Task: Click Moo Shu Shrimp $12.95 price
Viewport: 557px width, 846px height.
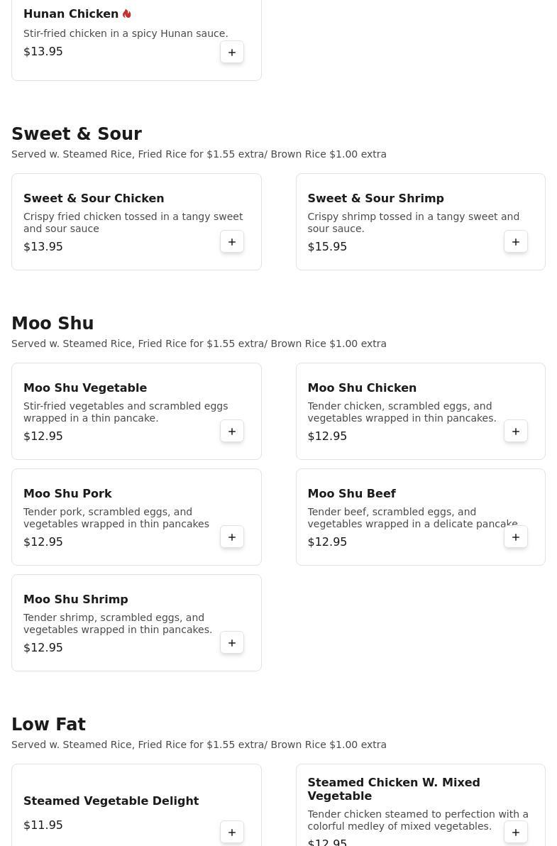Action: click(x=43, y=648)
